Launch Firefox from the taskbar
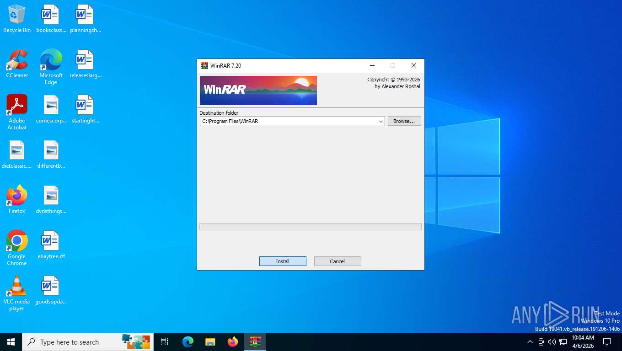This screenshot has height=351, width=622. tap(233, 342)
